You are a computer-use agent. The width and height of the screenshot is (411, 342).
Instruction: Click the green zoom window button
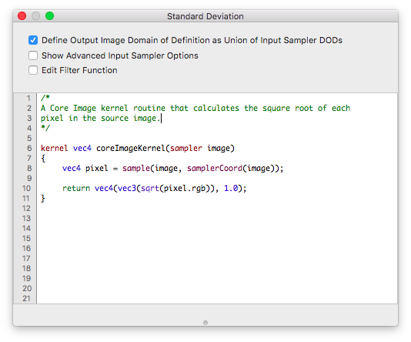[x=49, y=16]
